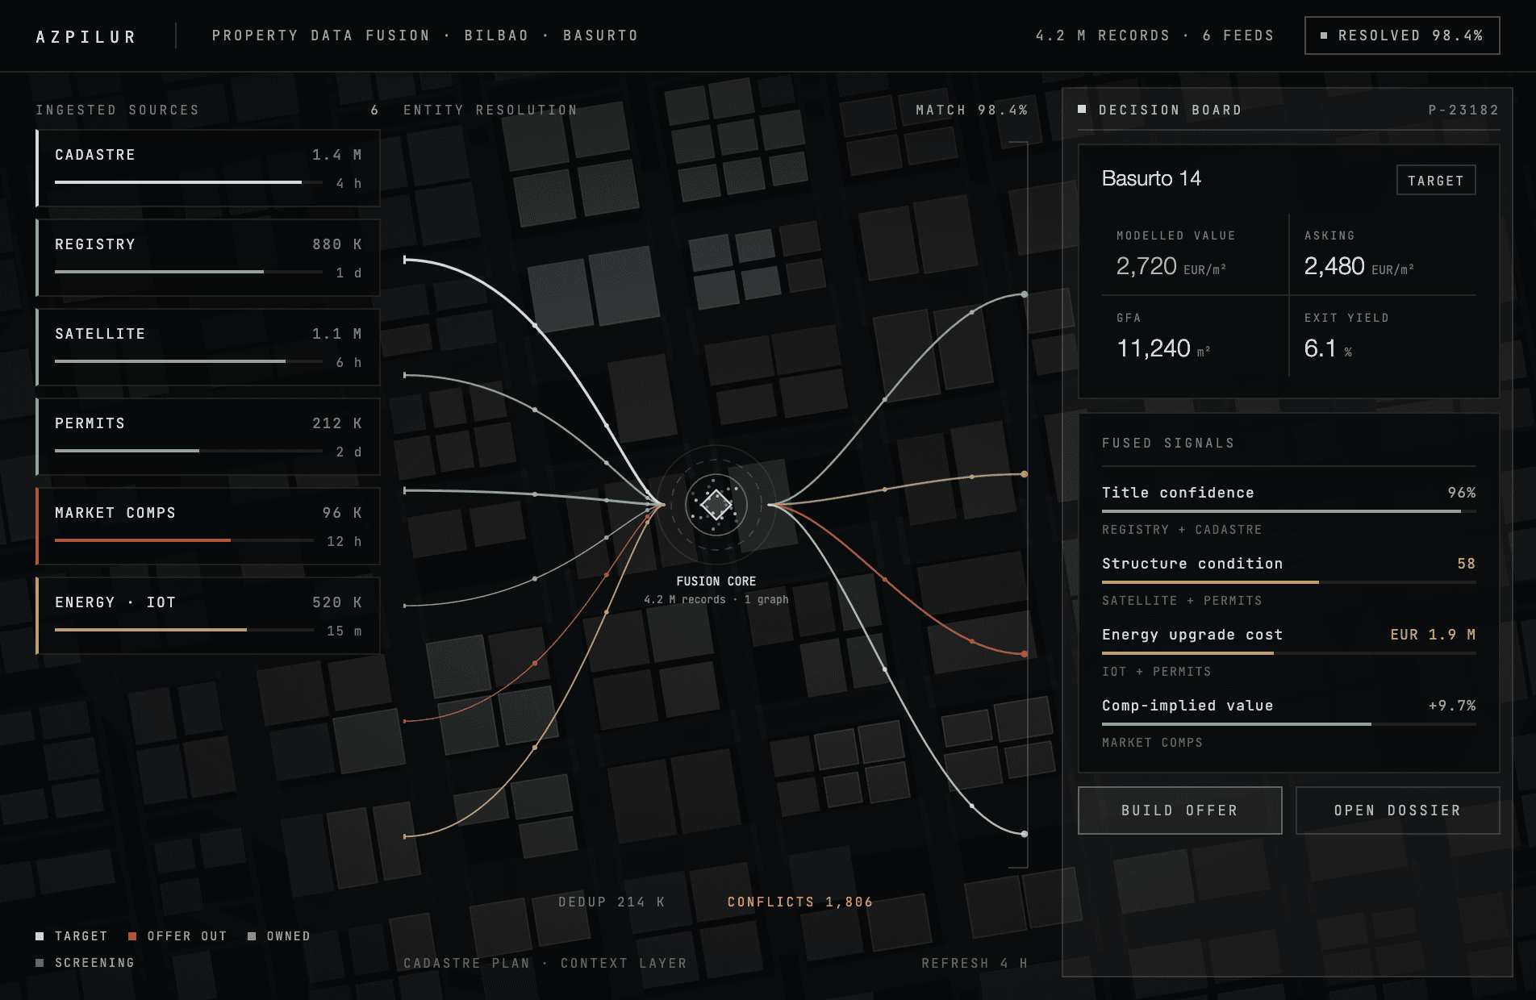Click the Screening legend square marker
1536x1000 pixels.
[x=40, y=963]
